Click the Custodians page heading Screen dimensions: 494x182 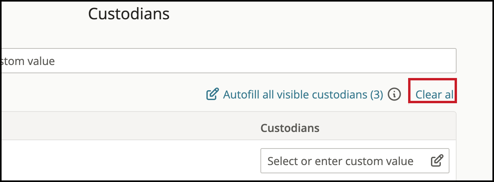(x=129, y=14)
